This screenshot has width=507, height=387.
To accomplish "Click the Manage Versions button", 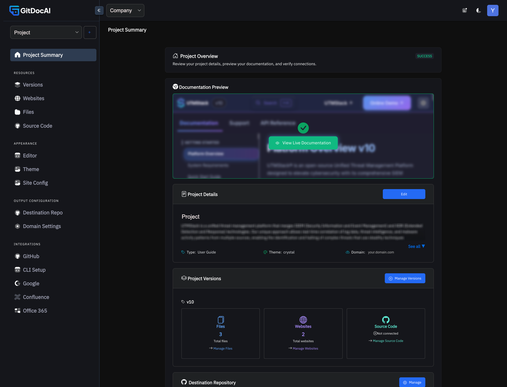I will pyautogui.click(x=405, y=278).
